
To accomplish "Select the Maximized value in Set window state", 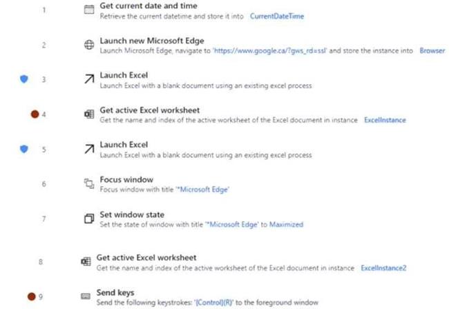I will [287, 225].
